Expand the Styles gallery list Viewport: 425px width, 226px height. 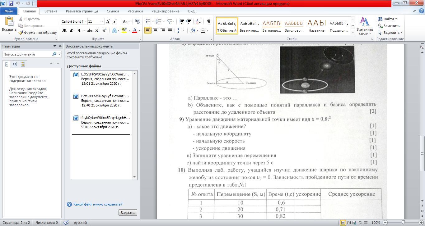pos(353,32)
